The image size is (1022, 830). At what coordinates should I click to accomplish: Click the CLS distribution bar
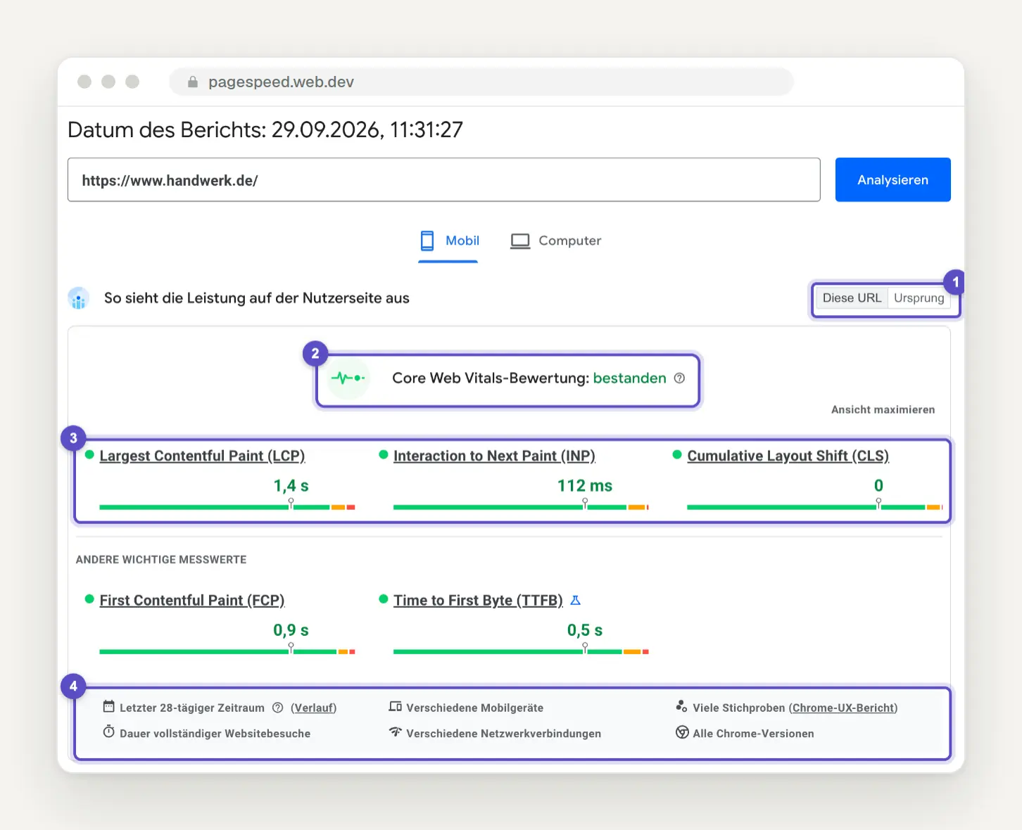coord(814,506)
